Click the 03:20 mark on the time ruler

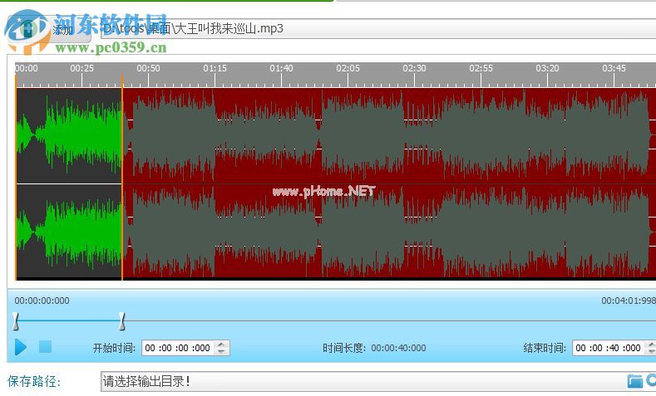pos(548,68)
